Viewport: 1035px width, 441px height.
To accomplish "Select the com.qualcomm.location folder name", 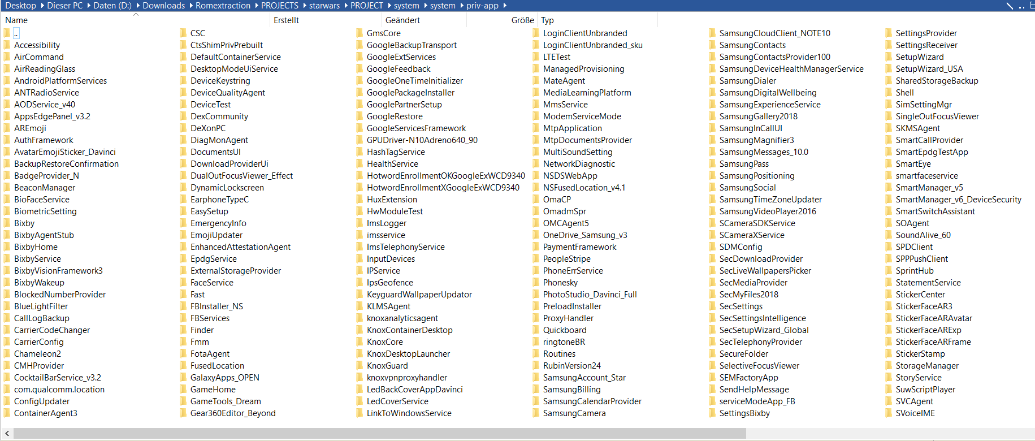I will click(59, 390).
